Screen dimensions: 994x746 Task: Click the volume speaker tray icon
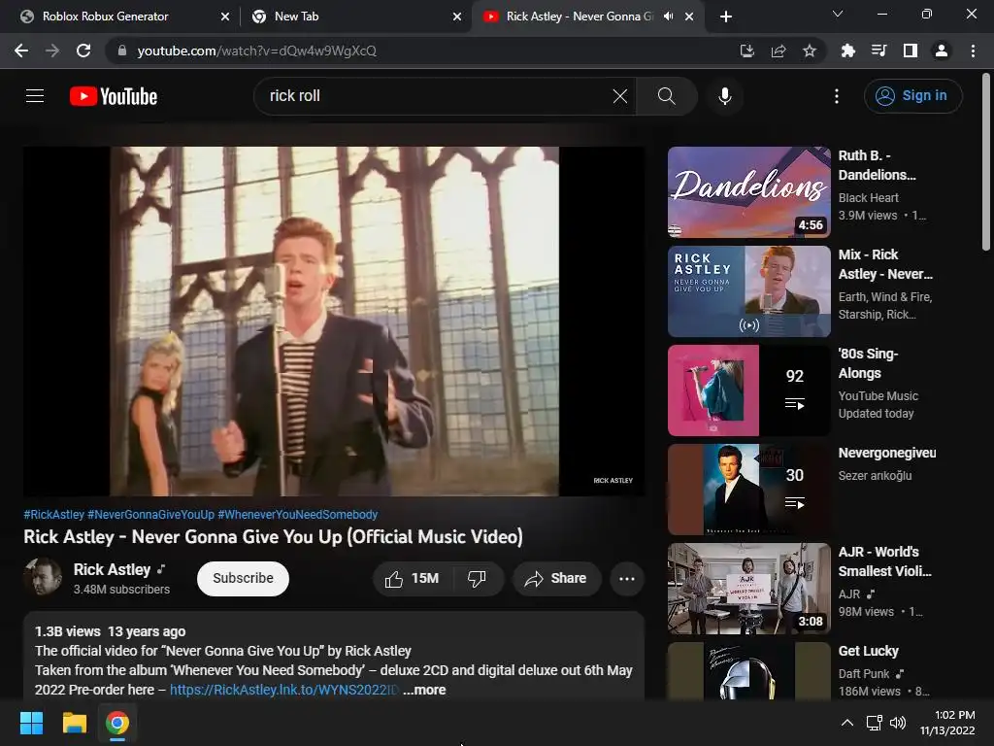tap(898, 723)
